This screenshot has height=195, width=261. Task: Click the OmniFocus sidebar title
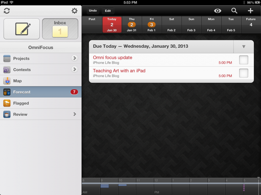point(41,47)
